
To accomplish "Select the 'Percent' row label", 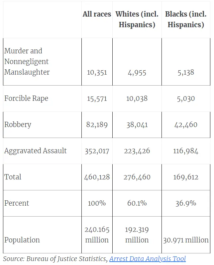I will (x=17, y=203).
